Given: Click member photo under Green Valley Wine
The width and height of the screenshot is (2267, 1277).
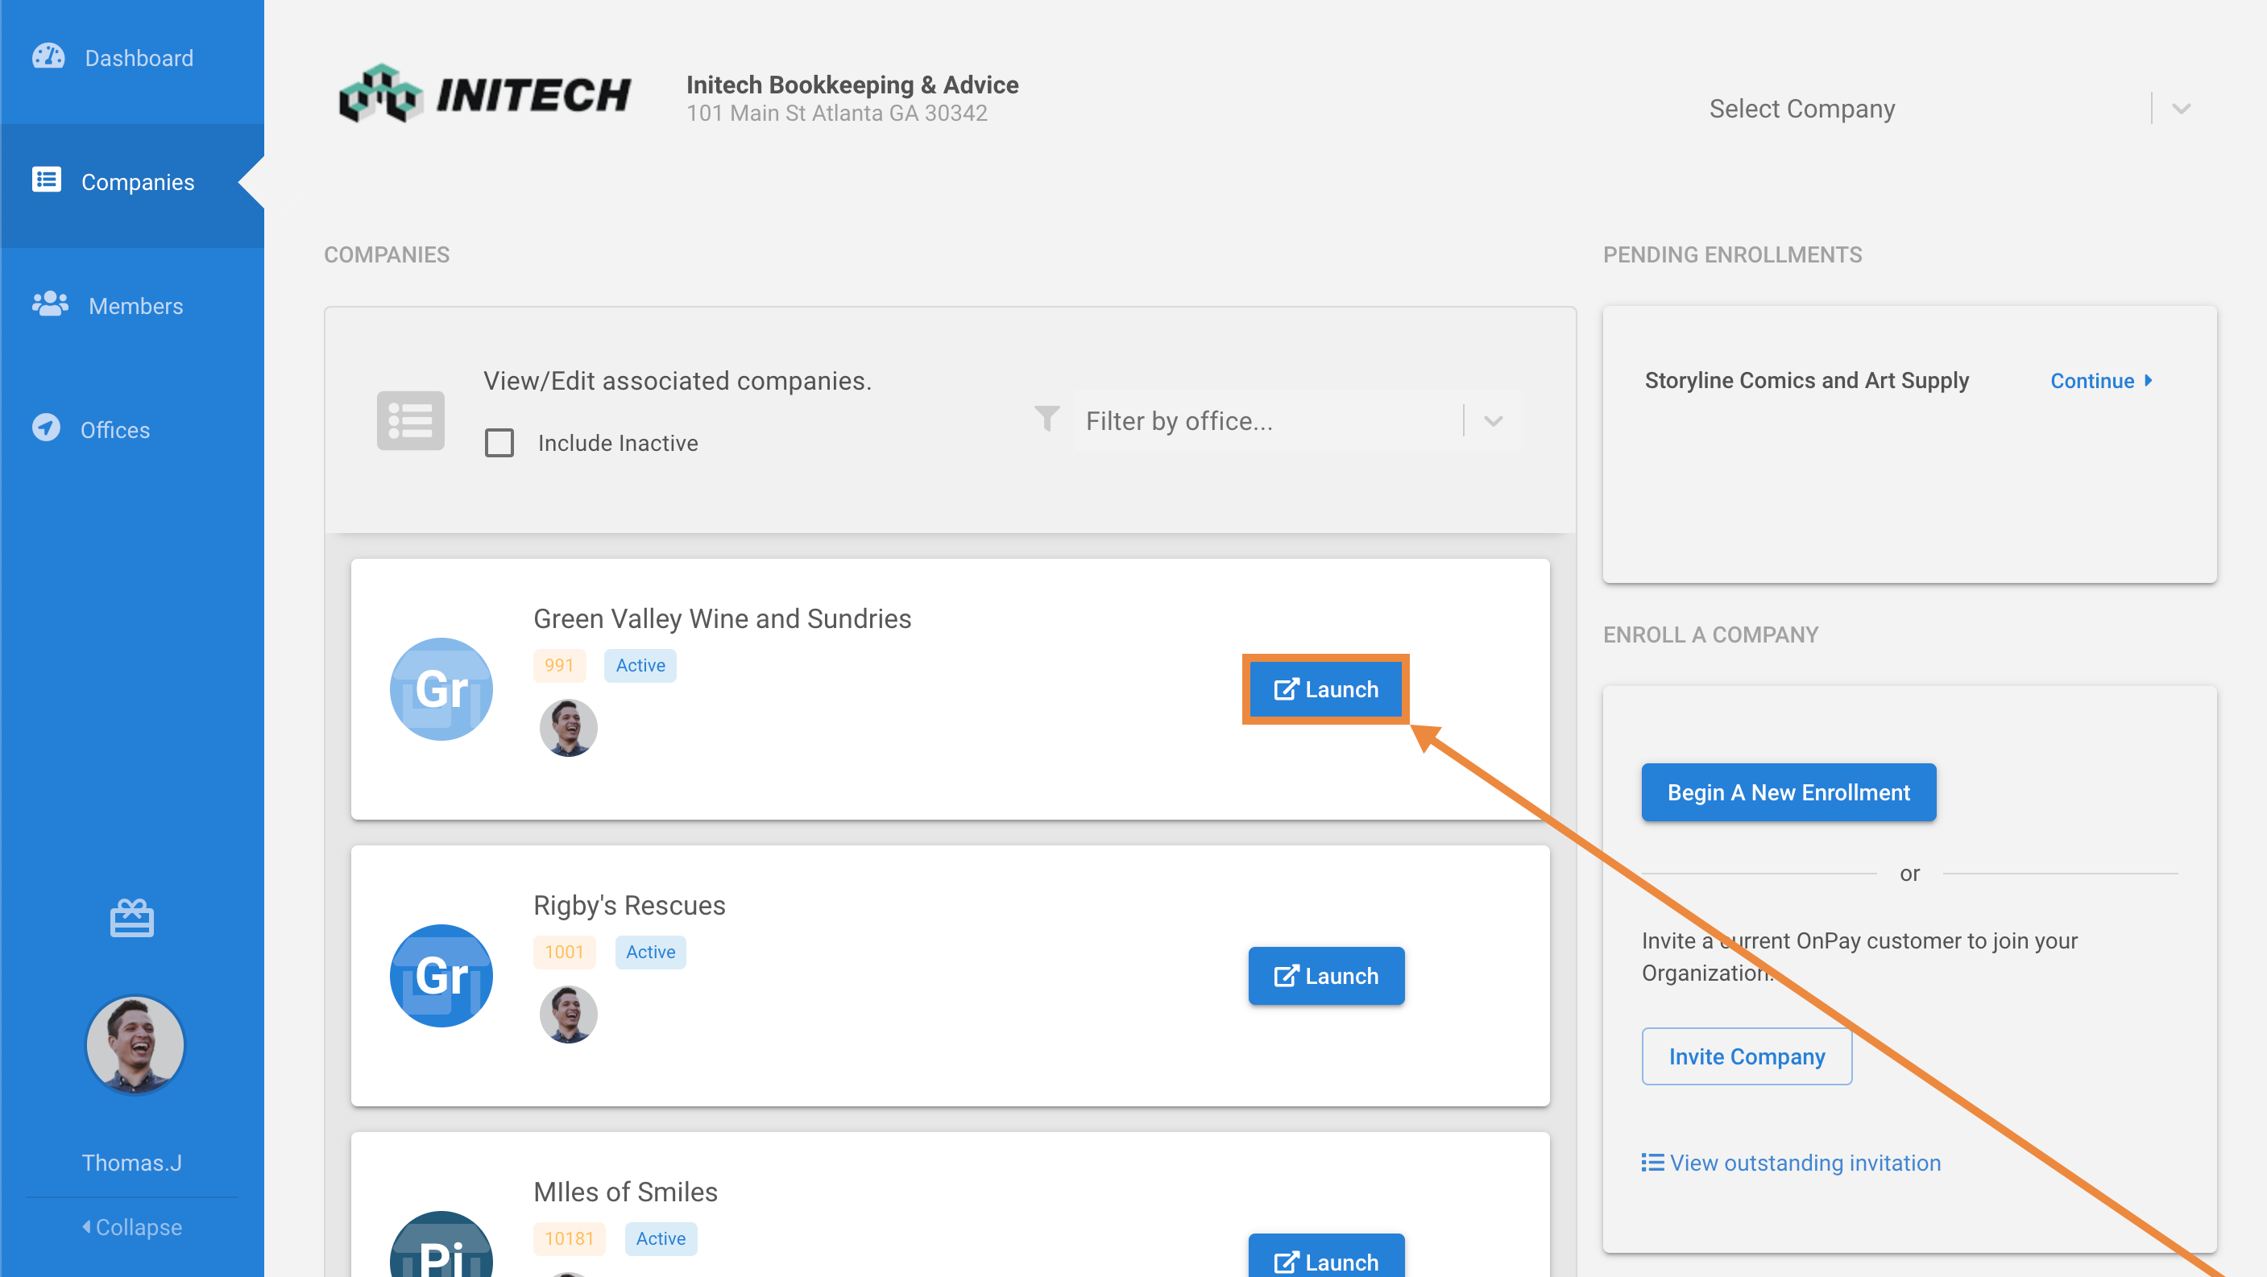Looking at the screenshot, I should (569, 728).
